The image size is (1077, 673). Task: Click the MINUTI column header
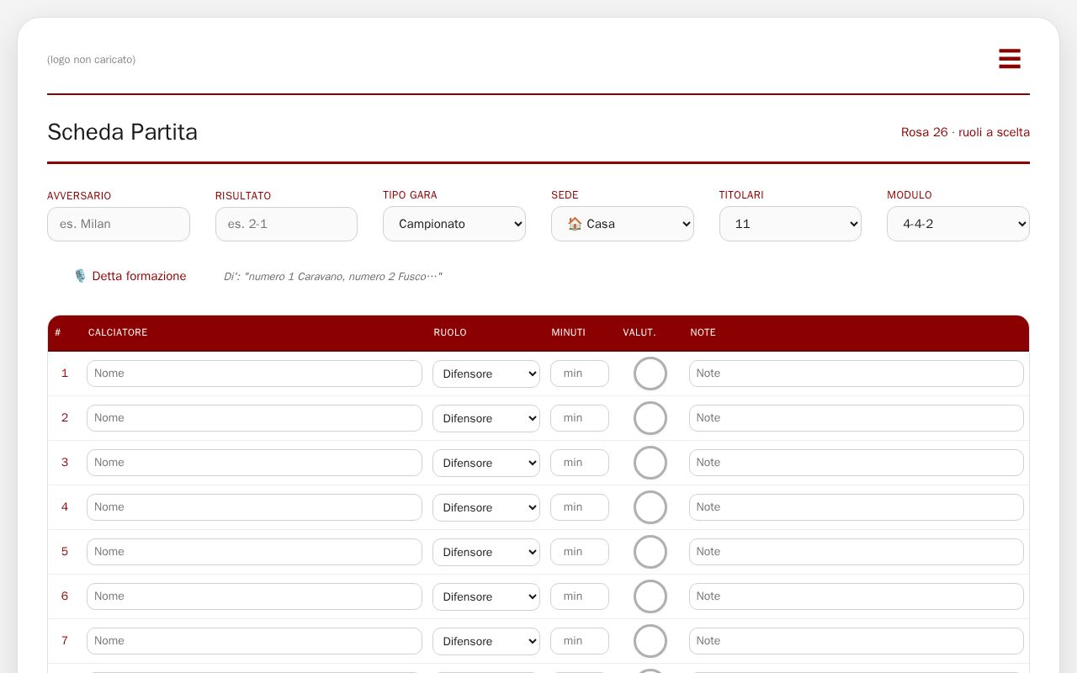click(x=568, y=332)
